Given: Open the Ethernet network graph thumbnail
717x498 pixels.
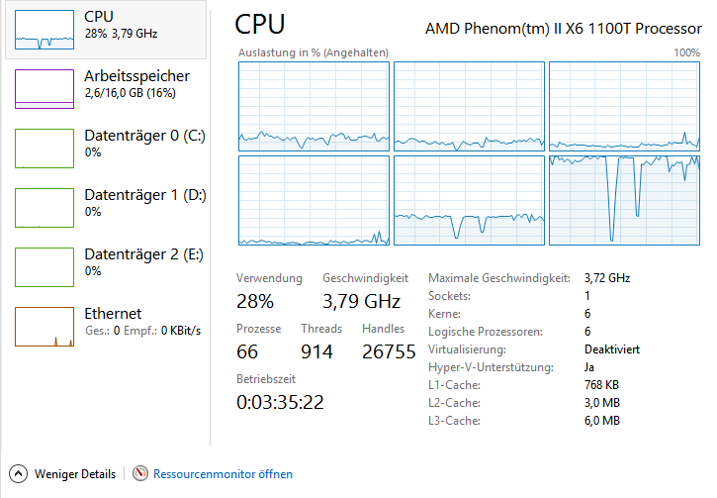Looking at the screenshot, I should pos(45,327).
